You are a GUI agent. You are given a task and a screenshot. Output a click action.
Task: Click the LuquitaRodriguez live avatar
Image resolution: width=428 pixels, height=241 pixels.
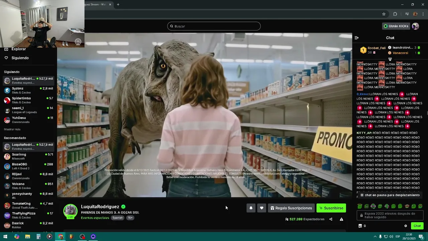(x=70, y=211)
